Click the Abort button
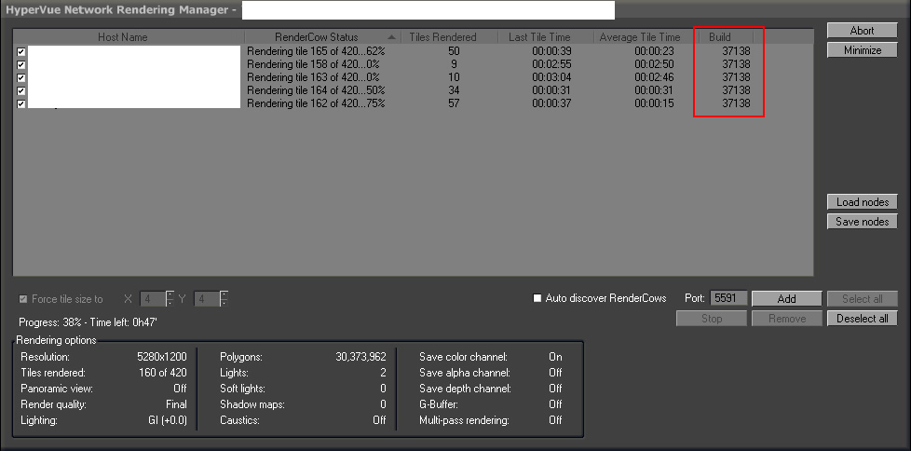The width and height of the screenshot is (911, 451). [863, 31]
